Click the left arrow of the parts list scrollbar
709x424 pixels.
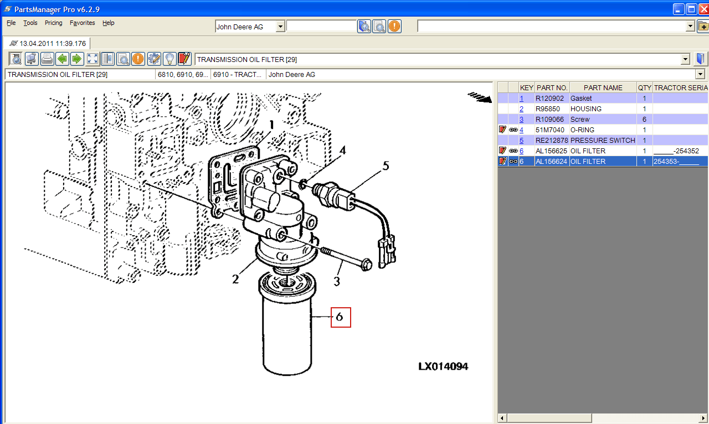click(x=502, y=417)
